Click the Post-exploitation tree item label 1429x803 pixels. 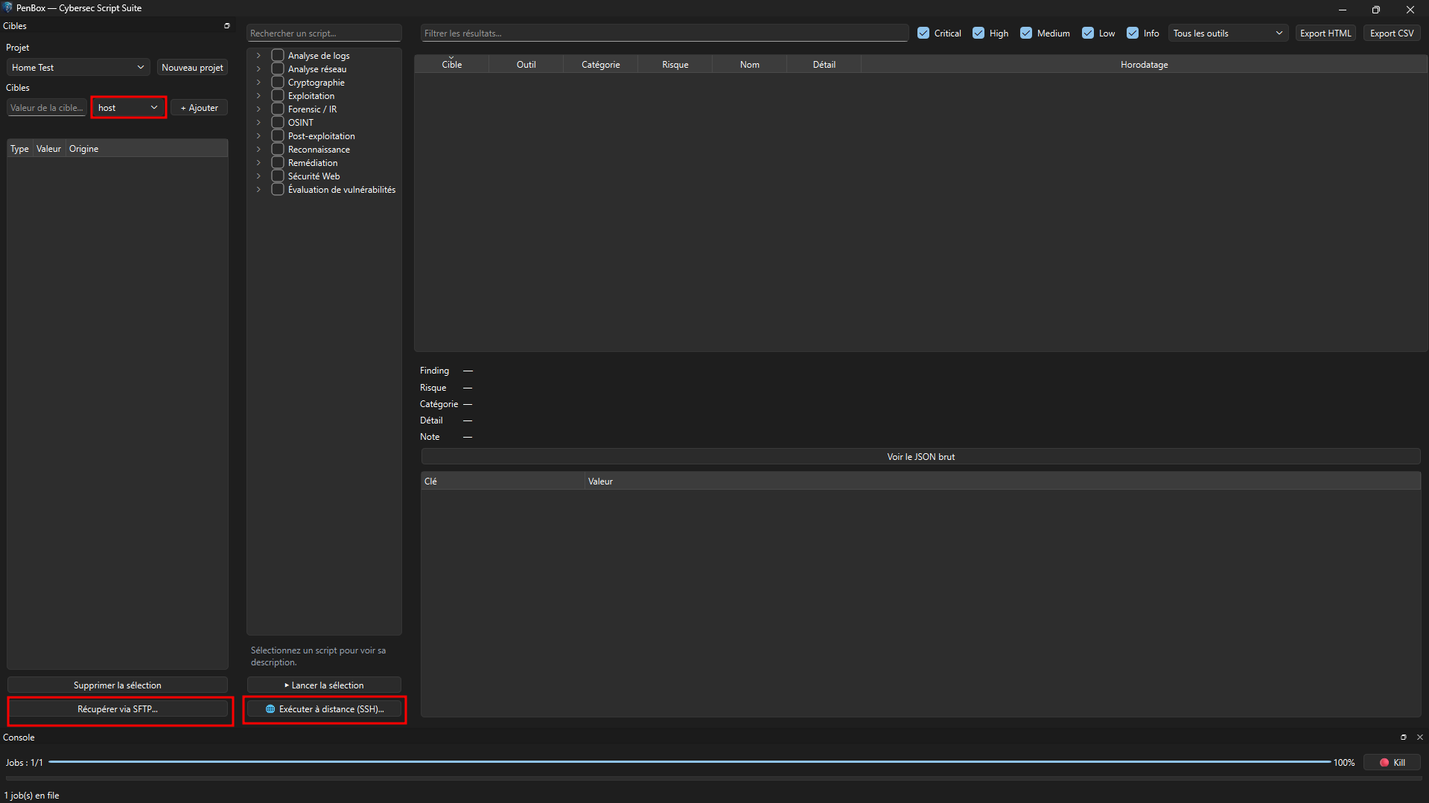point(322,135)
